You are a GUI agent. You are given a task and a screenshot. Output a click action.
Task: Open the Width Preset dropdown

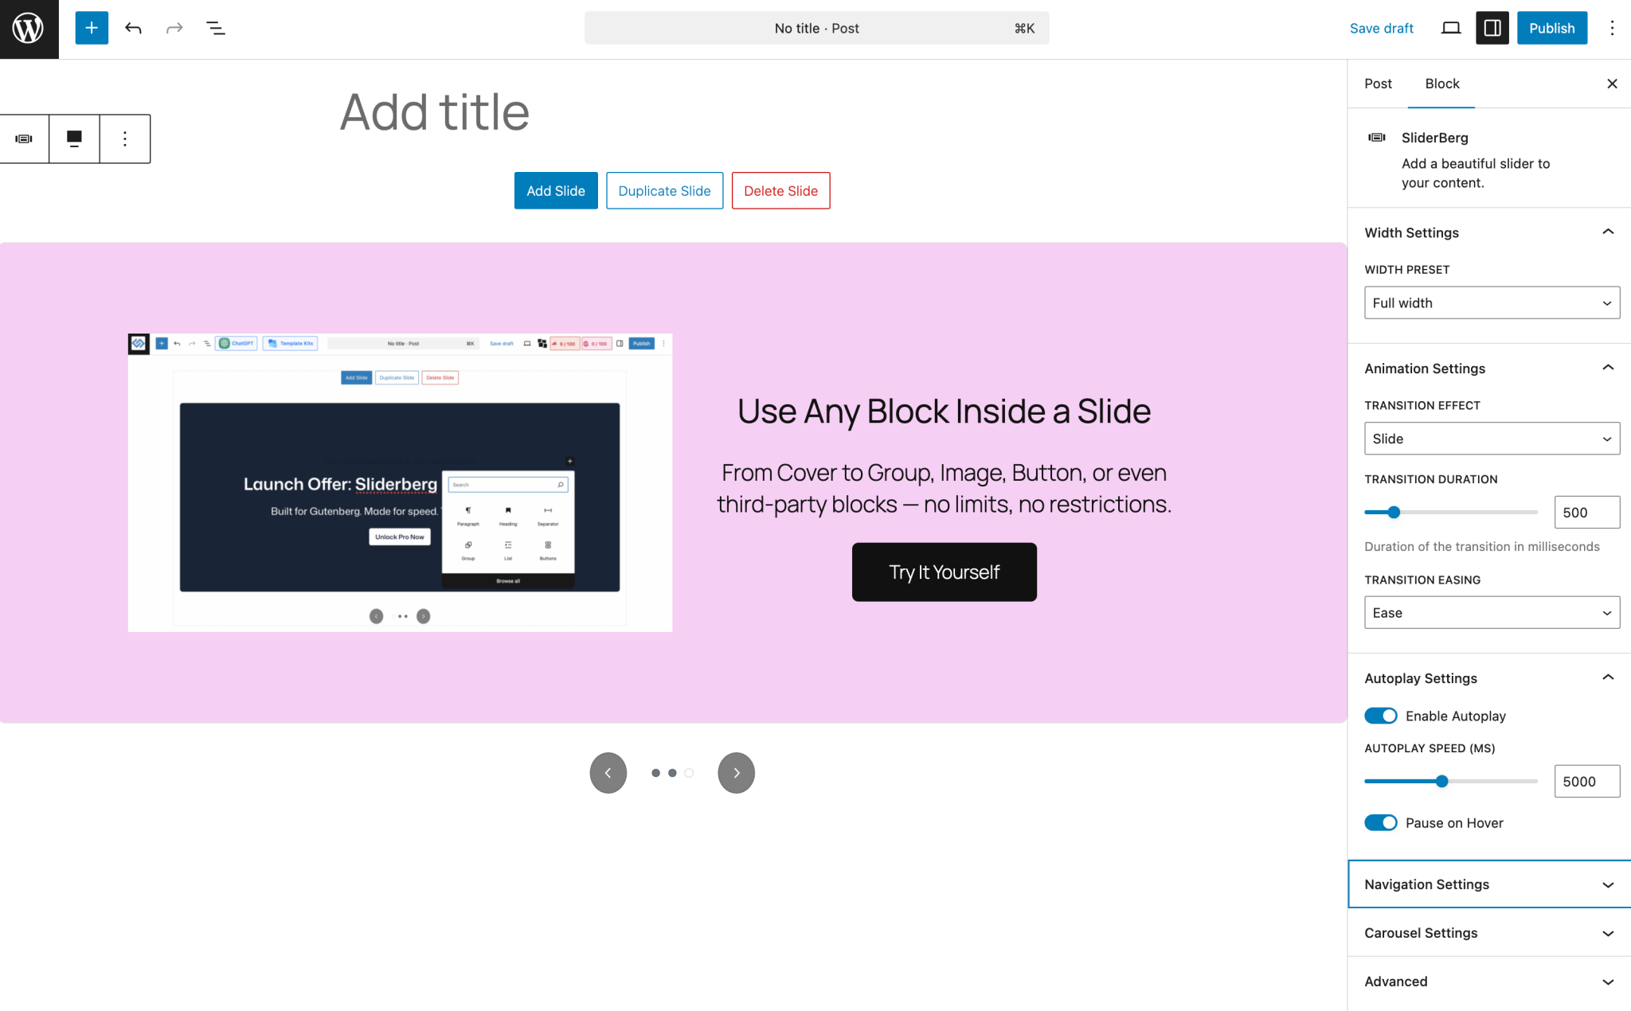[1491, 303]
